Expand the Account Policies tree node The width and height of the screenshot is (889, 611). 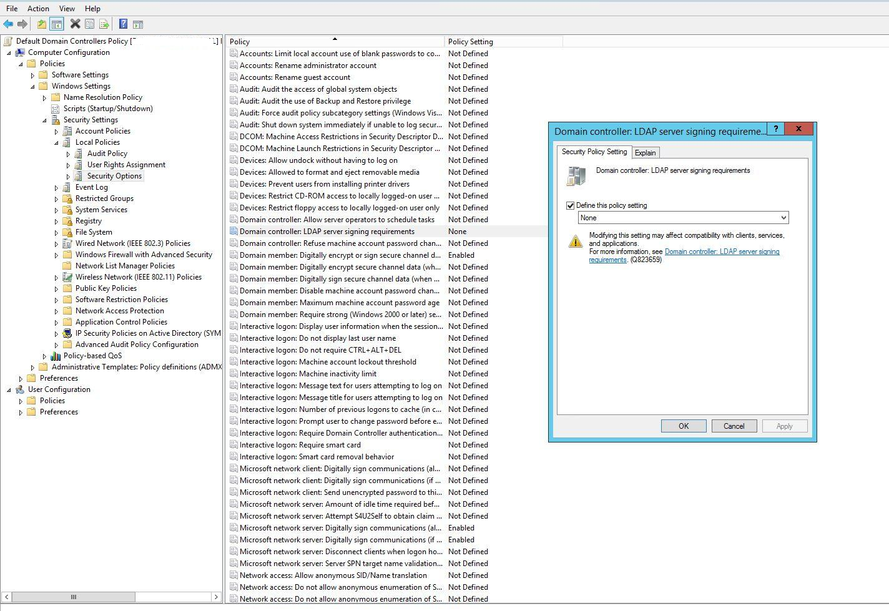[x=56, y=132]
